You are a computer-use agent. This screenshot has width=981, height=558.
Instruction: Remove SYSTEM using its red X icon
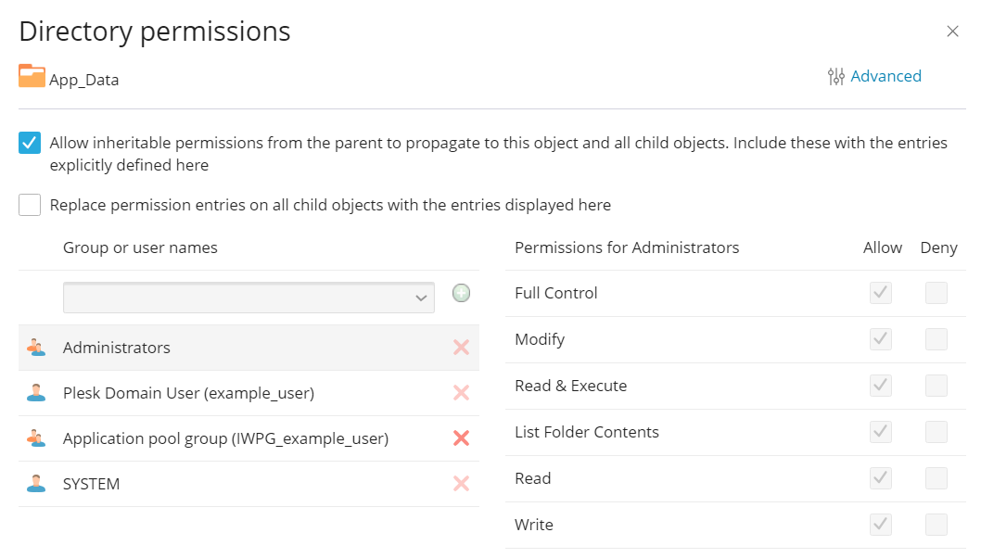461,483
